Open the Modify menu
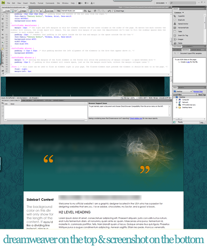Viewport: 207px width, 249px height. (x=33, y=3)
